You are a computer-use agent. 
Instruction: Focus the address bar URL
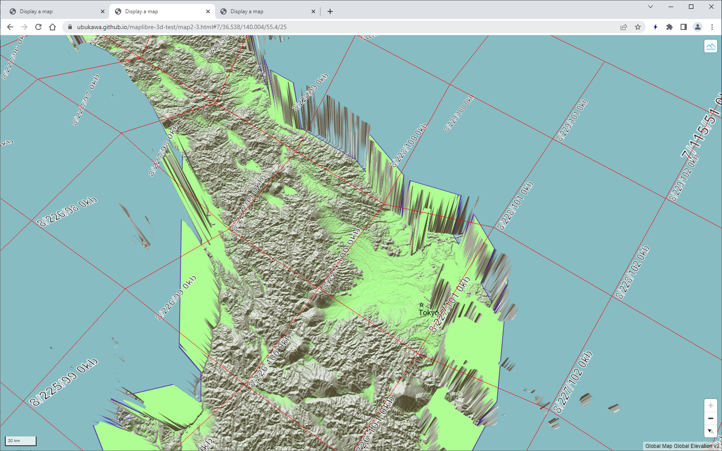click(x=182, y=27)
